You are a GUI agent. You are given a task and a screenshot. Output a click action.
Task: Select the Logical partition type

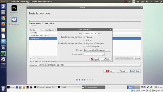[x=84, y=40]
